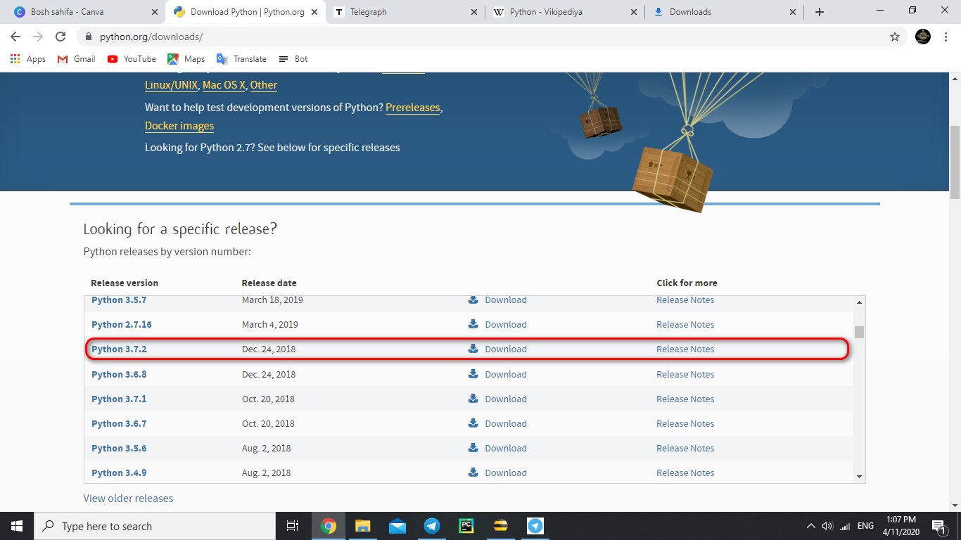This screenshot has height=540, width=961.
Task: Open File Explorer from the taskbar
Action: tap(362, 526)
